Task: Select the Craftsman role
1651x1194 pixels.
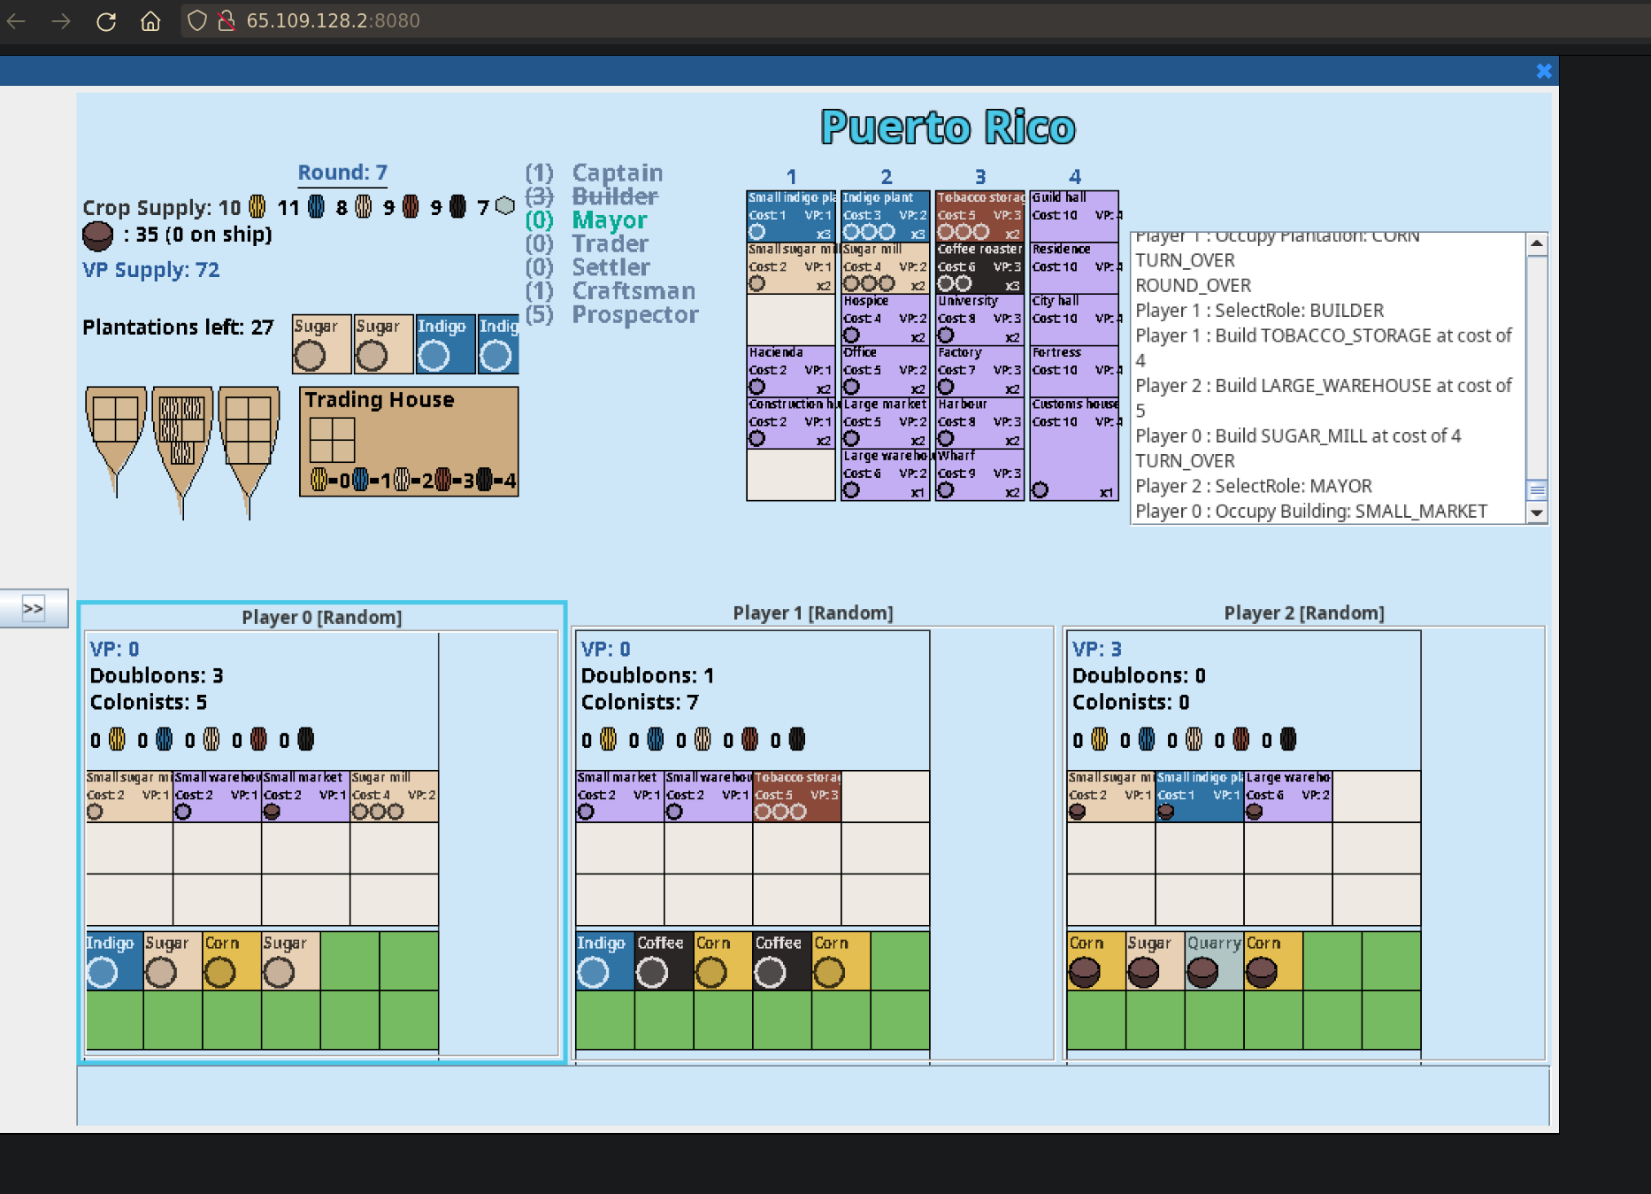Action: pyautogui.click(x=633, y=290)
